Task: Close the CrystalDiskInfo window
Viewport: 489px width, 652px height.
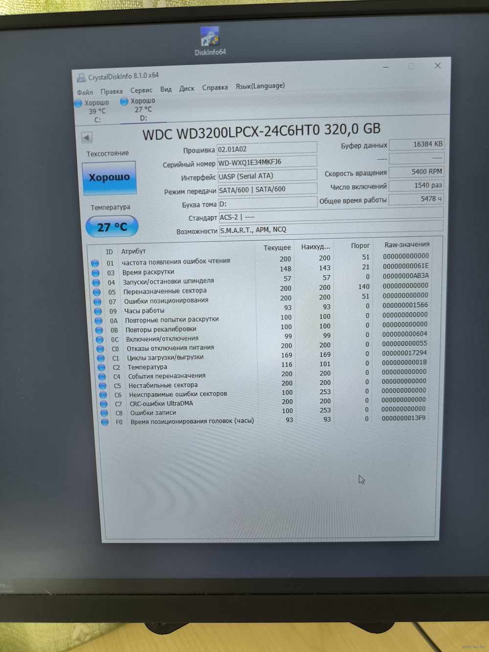Action: (x=438, y=66)
